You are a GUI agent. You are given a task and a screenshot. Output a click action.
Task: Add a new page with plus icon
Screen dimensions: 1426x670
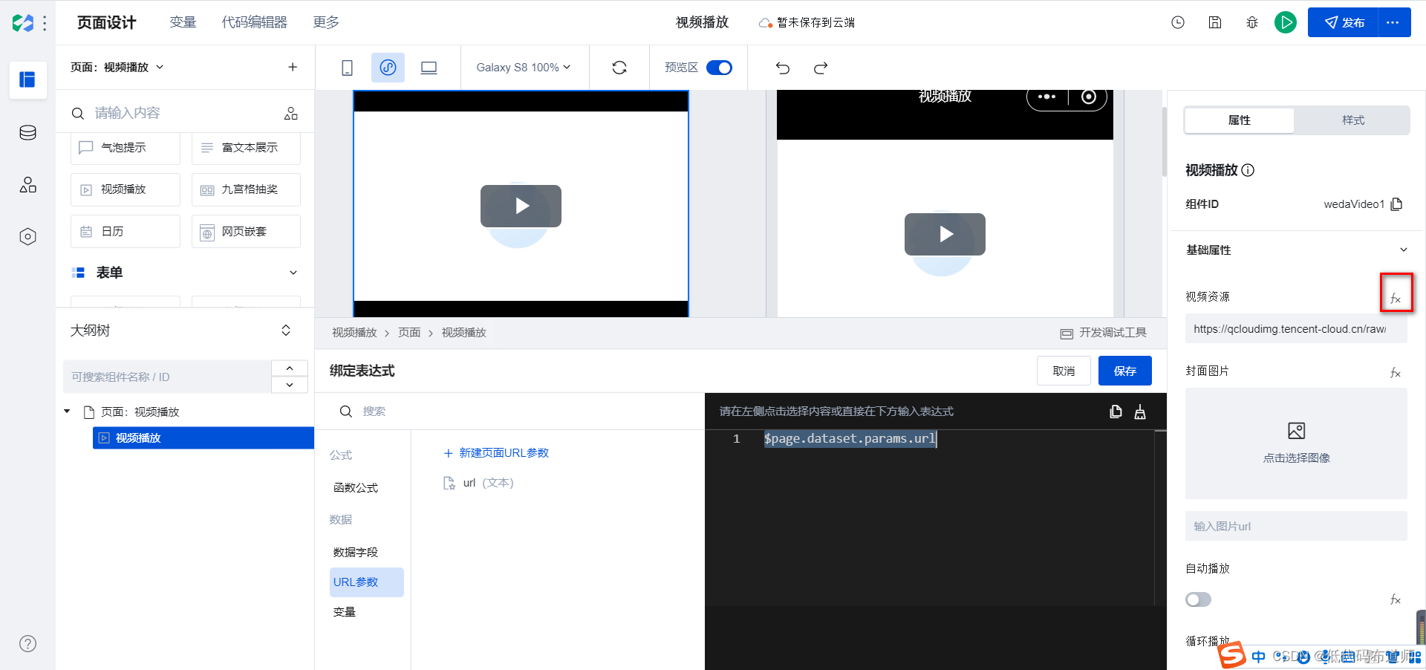pyautogui.click(x=293, y=67)
